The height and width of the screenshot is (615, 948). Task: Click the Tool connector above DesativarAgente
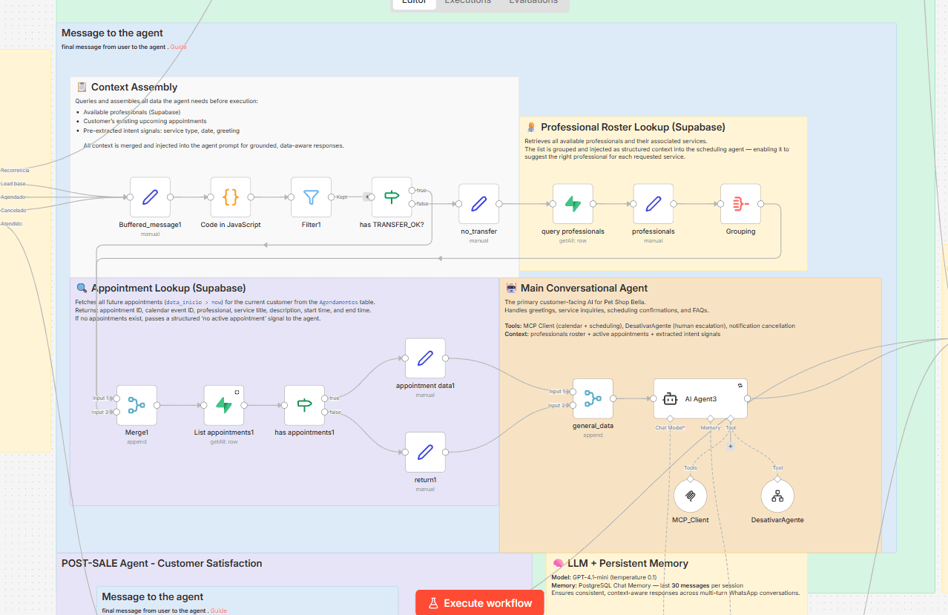[x=777, y=479]
